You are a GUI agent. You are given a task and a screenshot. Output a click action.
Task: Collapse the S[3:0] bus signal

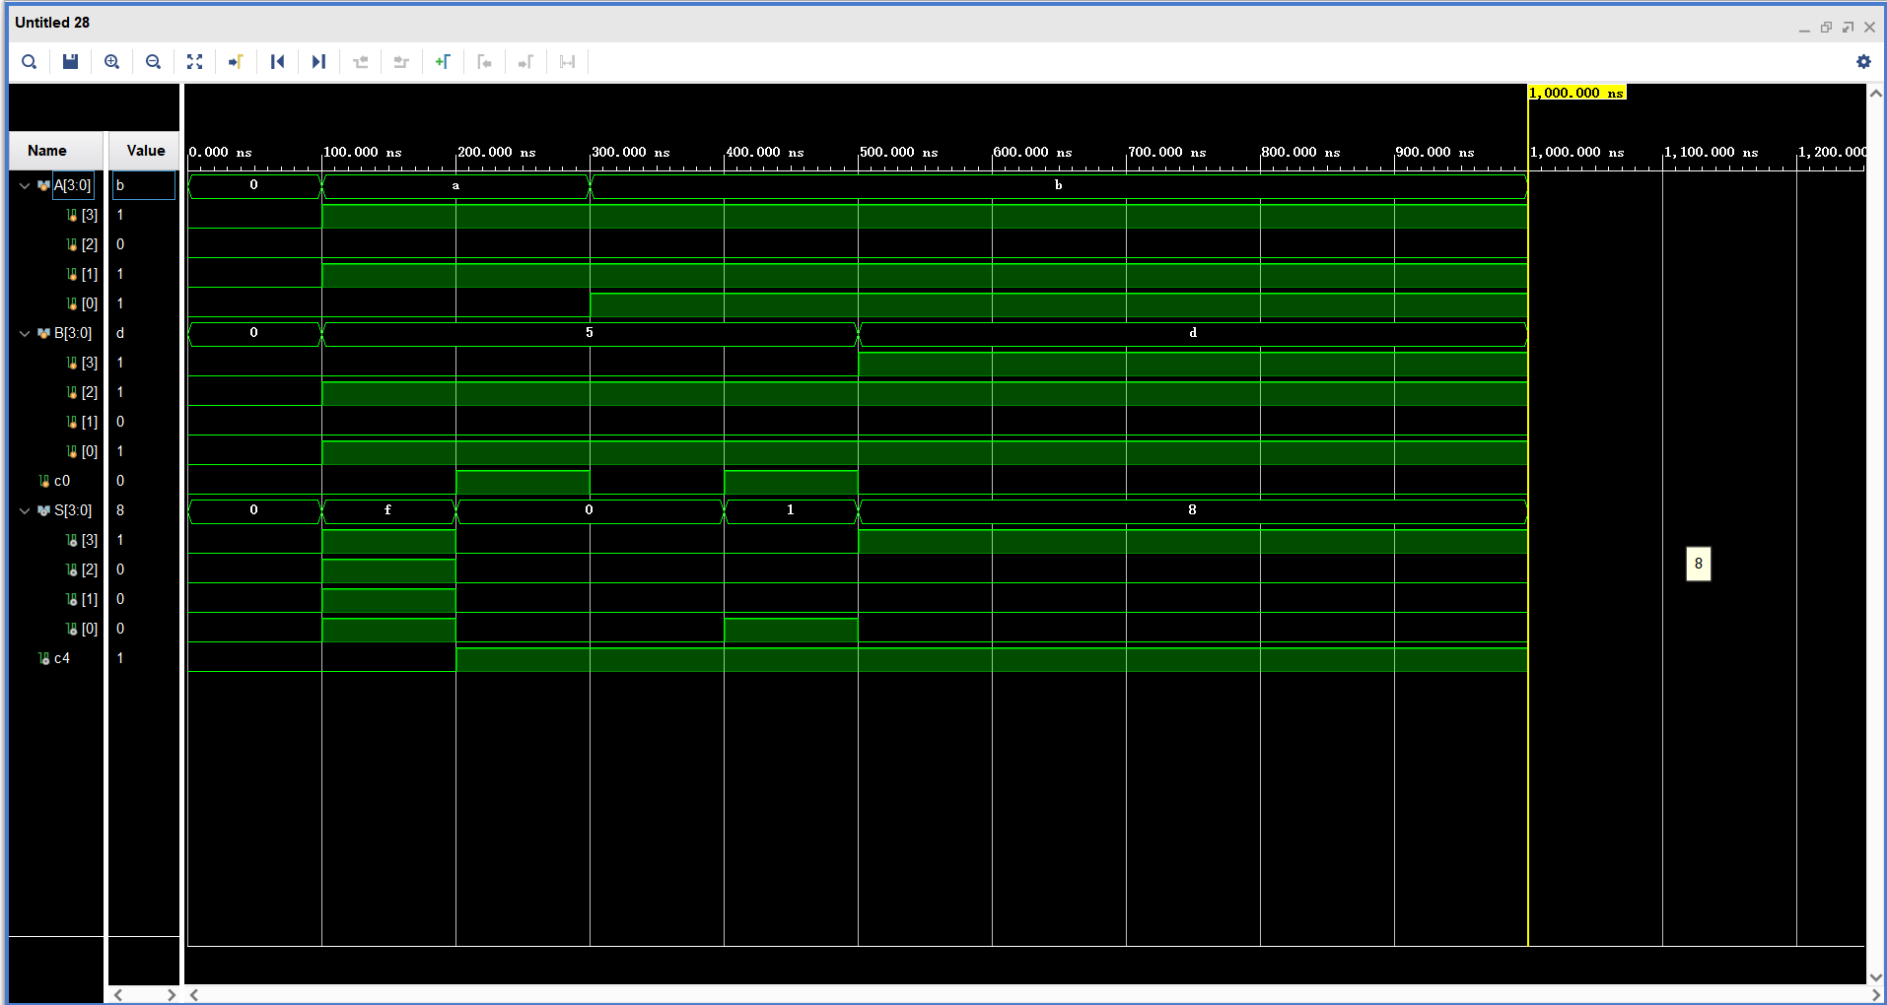coord(23,509)
